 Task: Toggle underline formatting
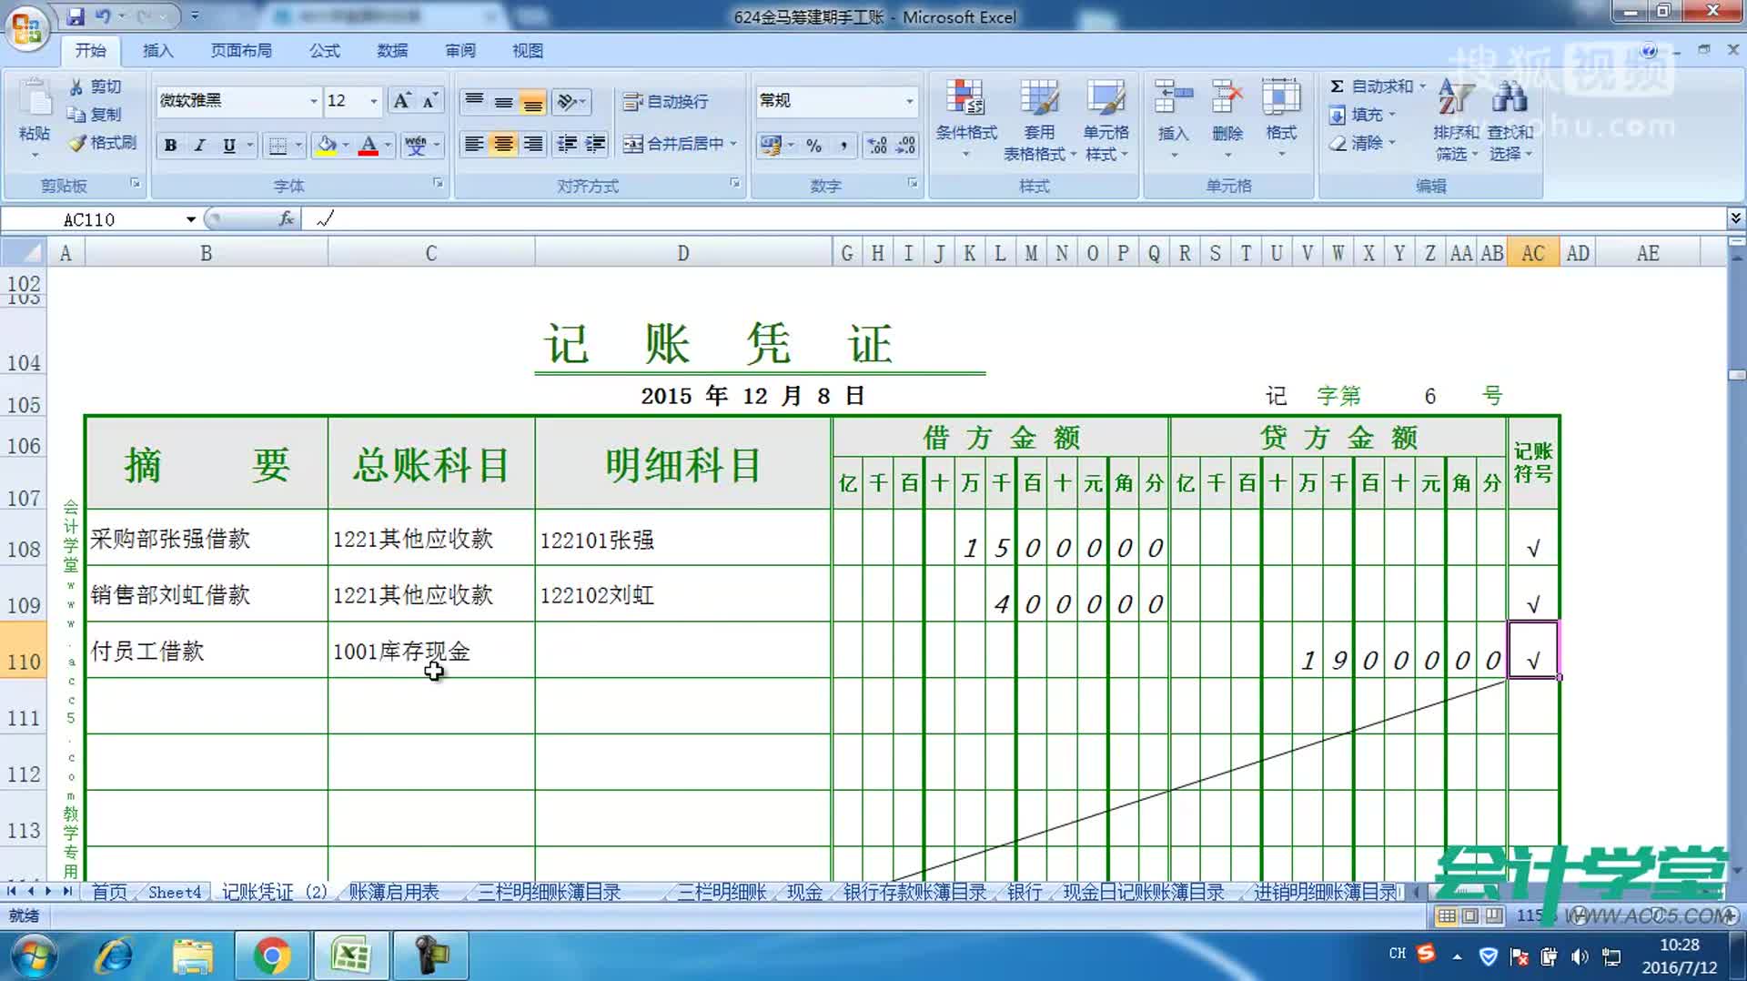[x=227, y=146]
